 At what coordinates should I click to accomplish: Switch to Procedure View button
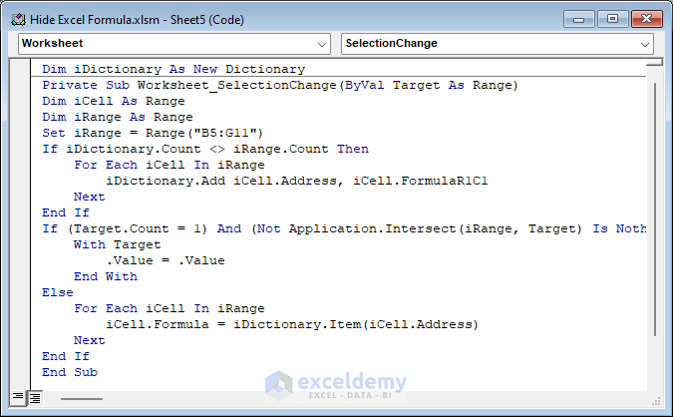(x=19, y=398)
